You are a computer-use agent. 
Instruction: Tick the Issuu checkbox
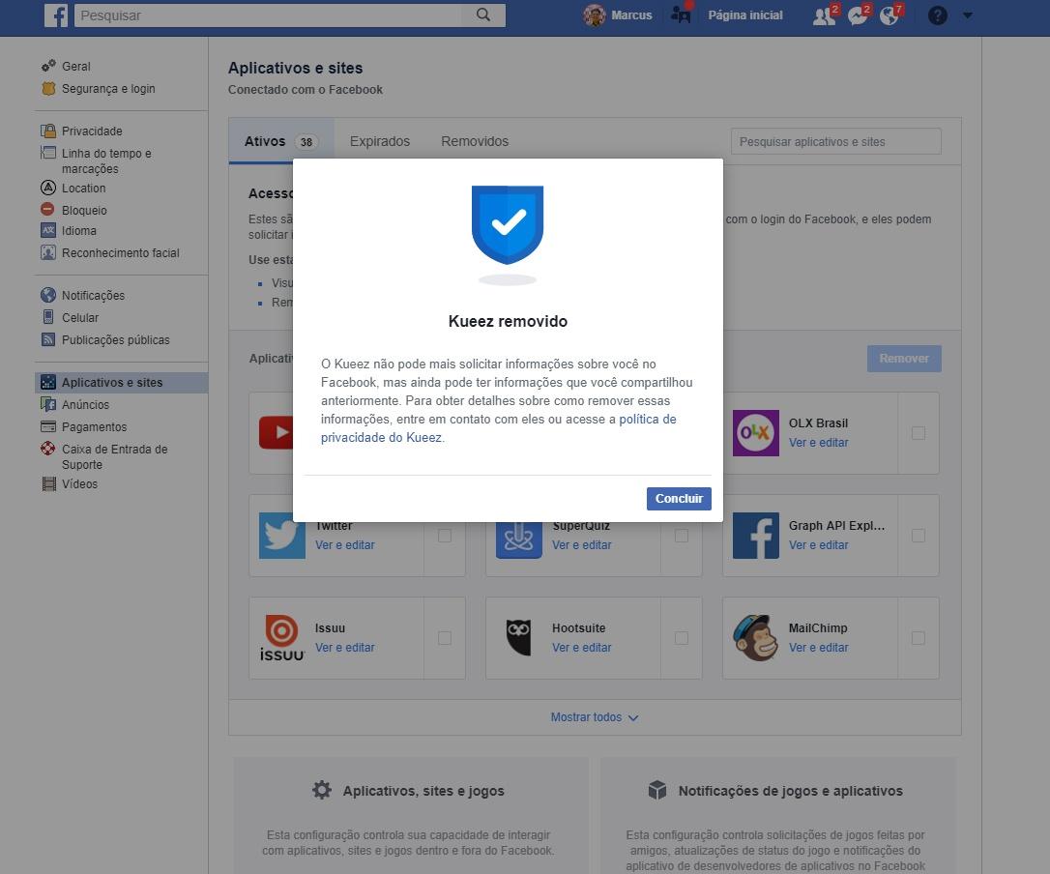445,638
